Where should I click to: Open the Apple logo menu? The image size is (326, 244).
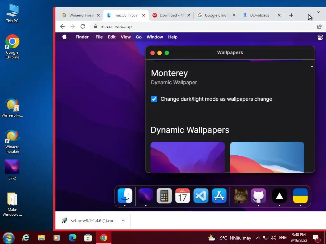[x=64, y=37]
